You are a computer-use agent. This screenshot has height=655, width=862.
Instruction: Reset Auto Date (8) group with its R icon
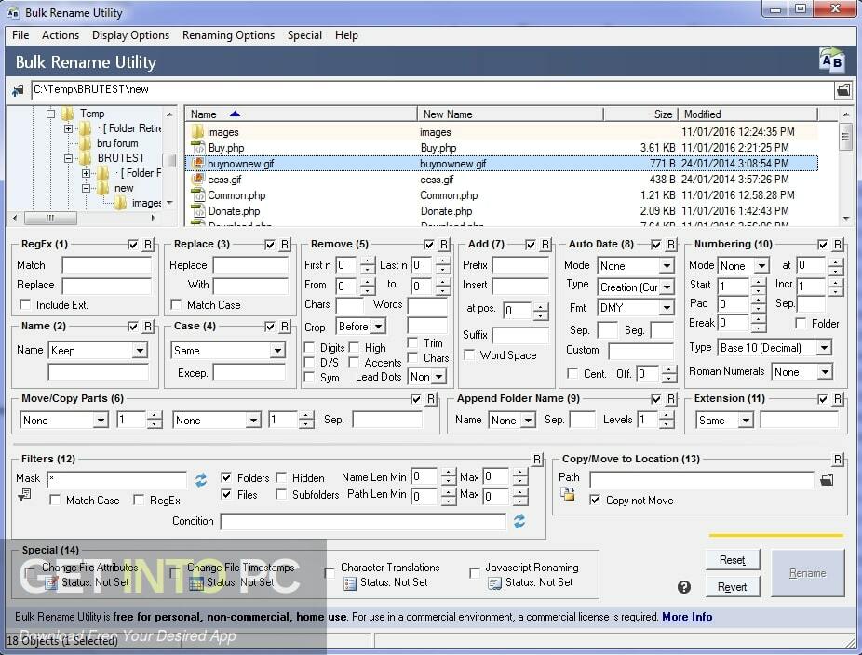coord(671,244)
